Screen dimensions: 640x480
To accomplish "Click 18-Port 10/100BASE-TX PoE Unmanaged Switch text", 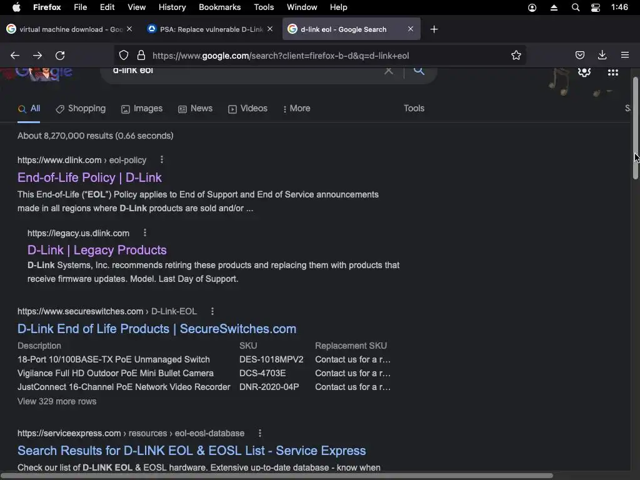I will pyautogui.click(x=114, y=359).
